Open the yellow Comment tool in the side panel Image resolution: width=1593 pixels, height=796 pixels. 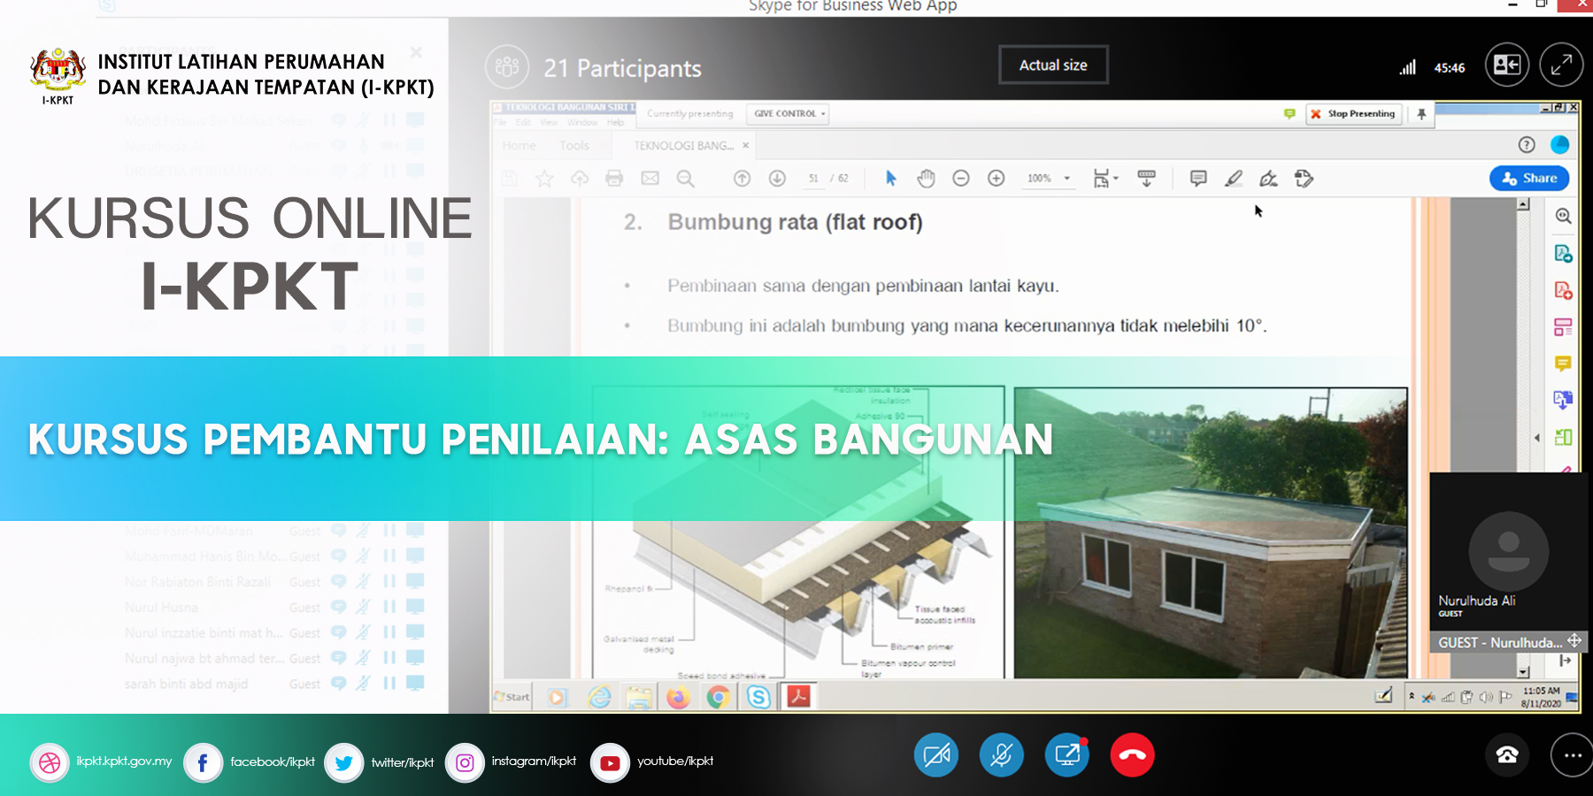pyautogui.click(x=1564, y=364)
